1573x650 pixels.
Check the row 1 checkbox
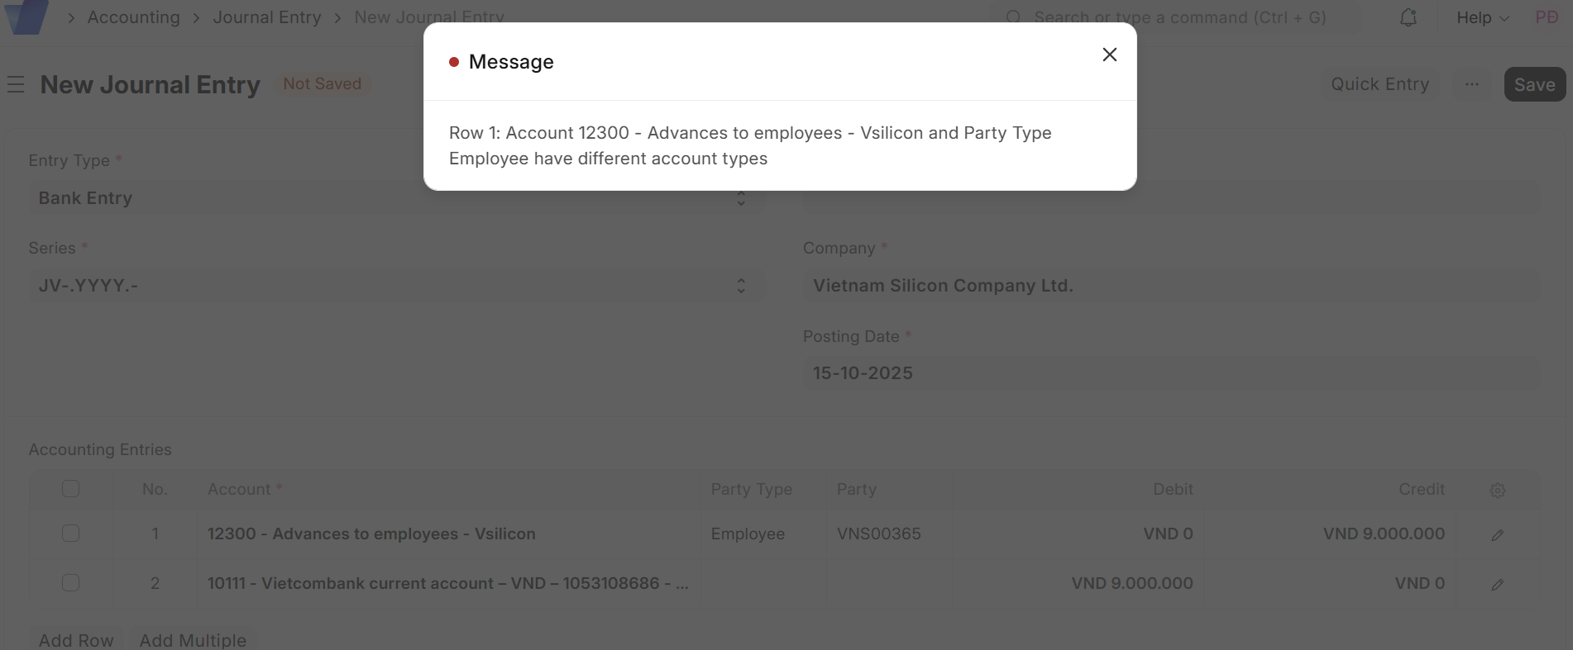pos(71,534)
